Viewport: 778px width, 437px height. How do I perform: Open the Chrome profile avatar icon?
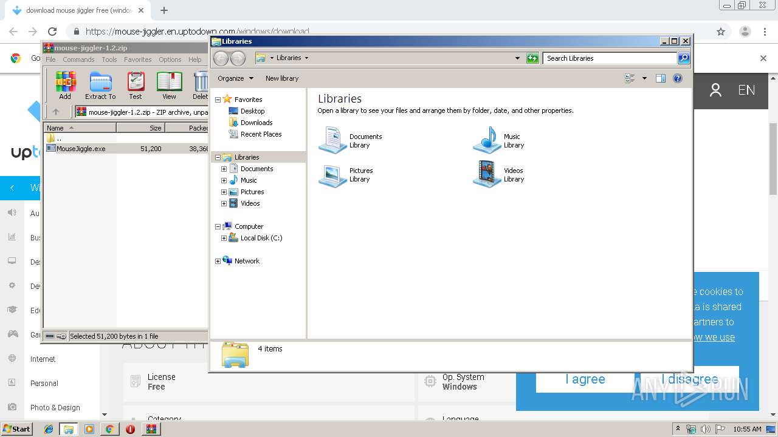point(745,32)
